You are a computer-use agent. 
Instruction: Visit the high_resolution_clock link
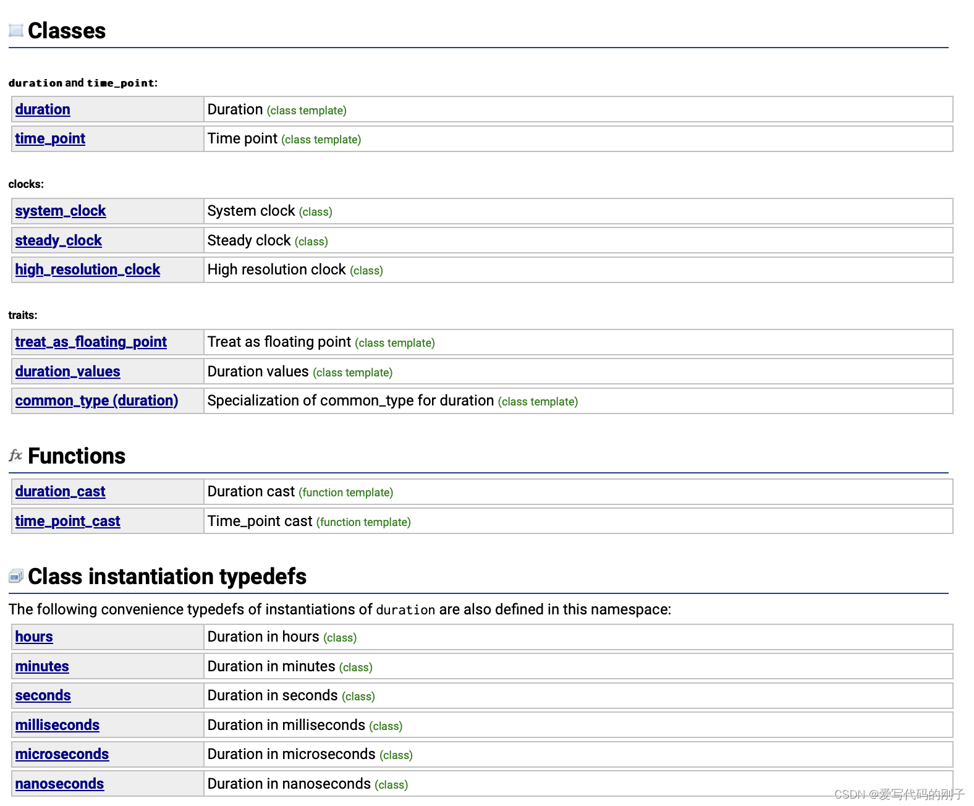pos(88,269)
